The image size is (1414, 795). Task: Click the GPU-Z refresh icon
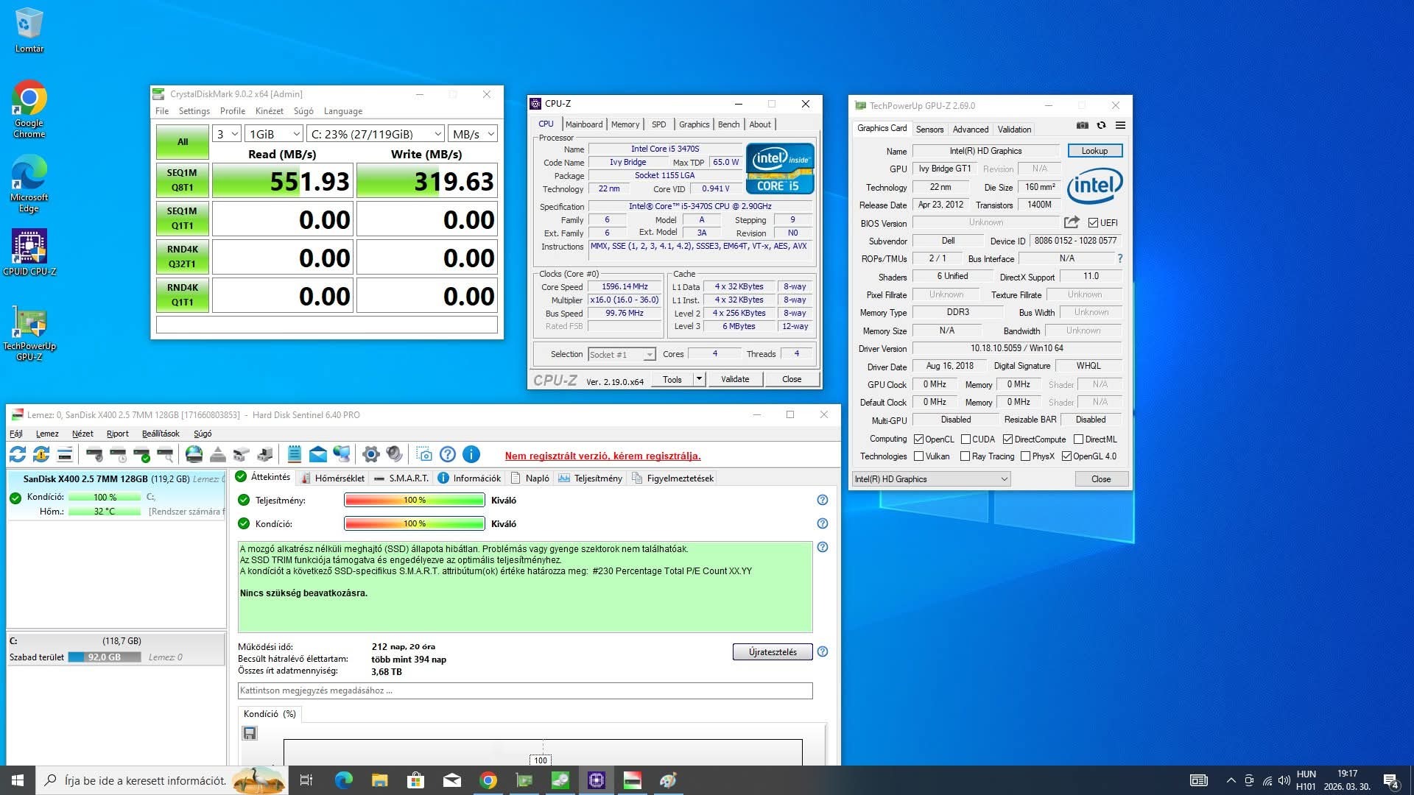[1101, 125]
